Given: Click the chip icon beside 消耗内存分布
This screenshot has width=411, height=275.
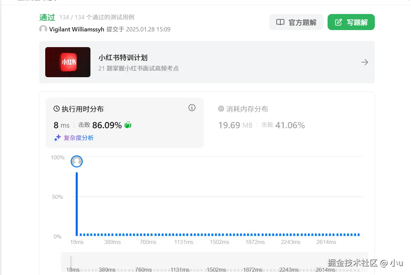Looking at the screenshot, I should pyautogui.click(x=221, y=109).
